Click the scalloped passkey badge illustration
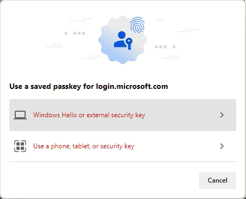Screen dimensions: 246x199 123,40
